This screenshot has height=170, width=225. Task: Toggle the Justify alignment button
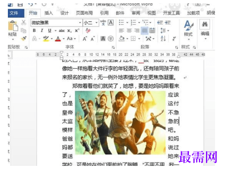pos(145,31)
